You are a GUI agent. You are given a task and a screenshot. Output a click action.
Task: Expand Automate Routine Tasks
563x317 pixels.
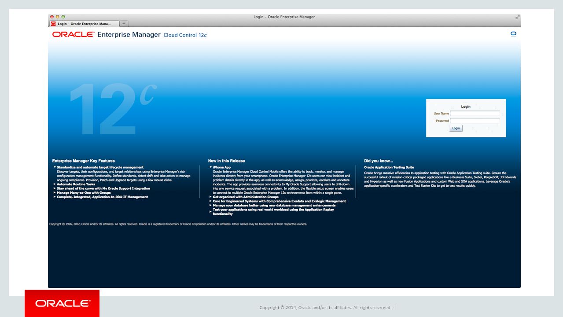(55, 184)
